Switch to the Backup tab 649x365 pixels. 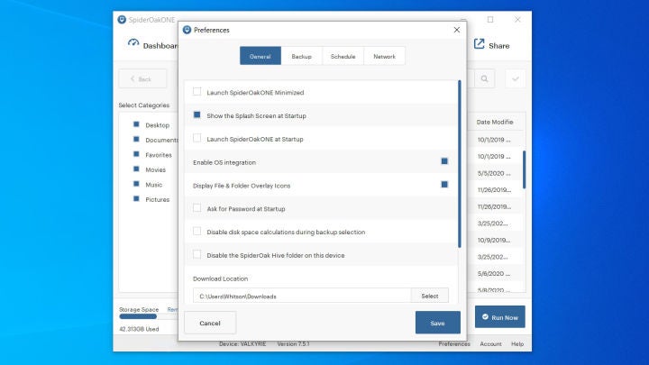[301, 56]
